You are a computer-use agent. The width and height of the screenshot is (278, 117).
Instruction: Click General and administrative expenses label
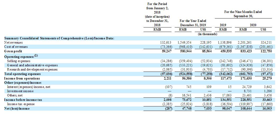(x=32, y=65)
